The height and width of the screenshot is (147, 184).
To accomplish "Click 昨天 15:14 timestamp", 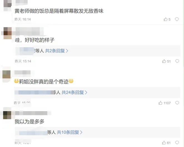I will coord(23,61).
